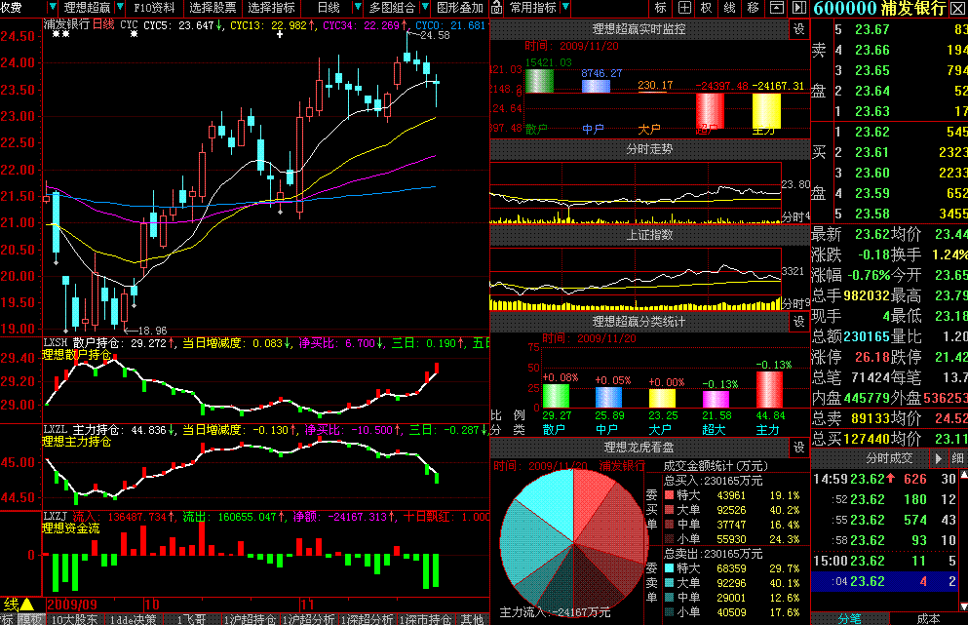The width and height of the screenshot is (968, 625).
Task: Click the 18.96 low price label on chart
Action: tap(152, 331)
